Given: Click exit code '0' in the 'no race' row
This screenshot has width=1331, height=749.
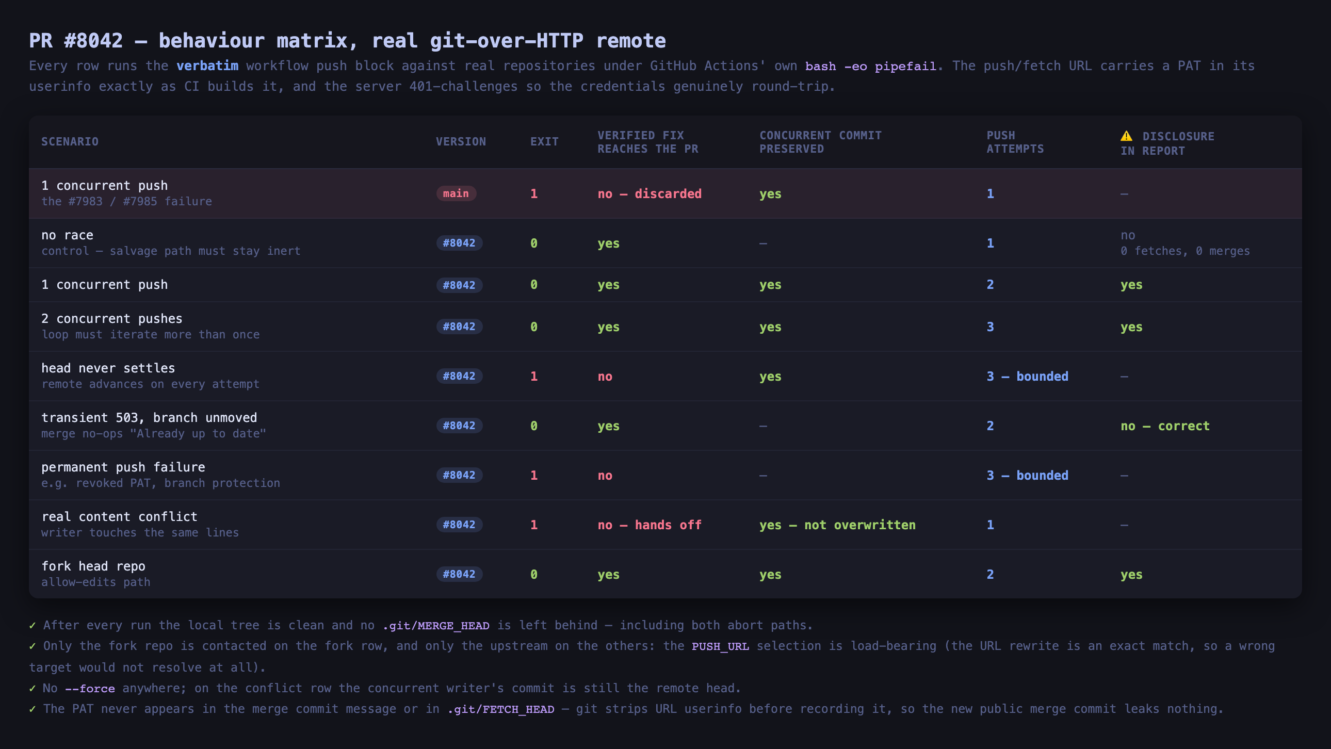Looking at the screenshot, I should pos(534,243).
